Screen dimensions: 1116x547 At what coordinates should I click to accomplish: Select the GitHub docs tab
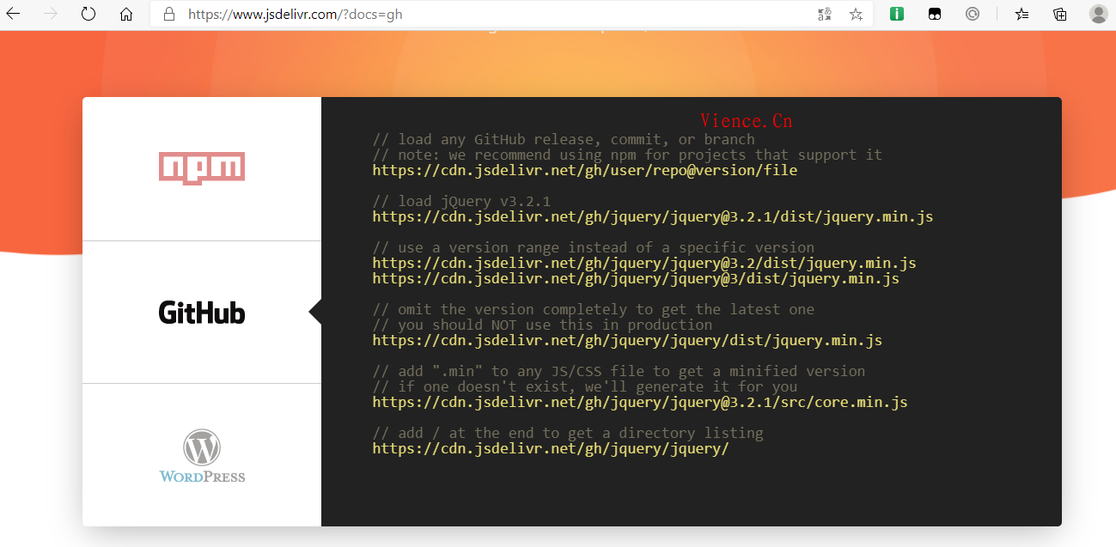[202, 313]
